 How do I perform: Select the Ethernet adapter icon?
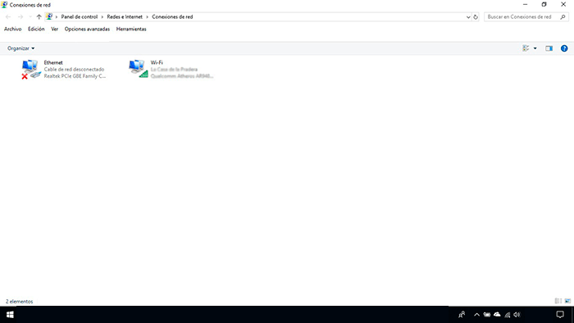pos(31,69)
